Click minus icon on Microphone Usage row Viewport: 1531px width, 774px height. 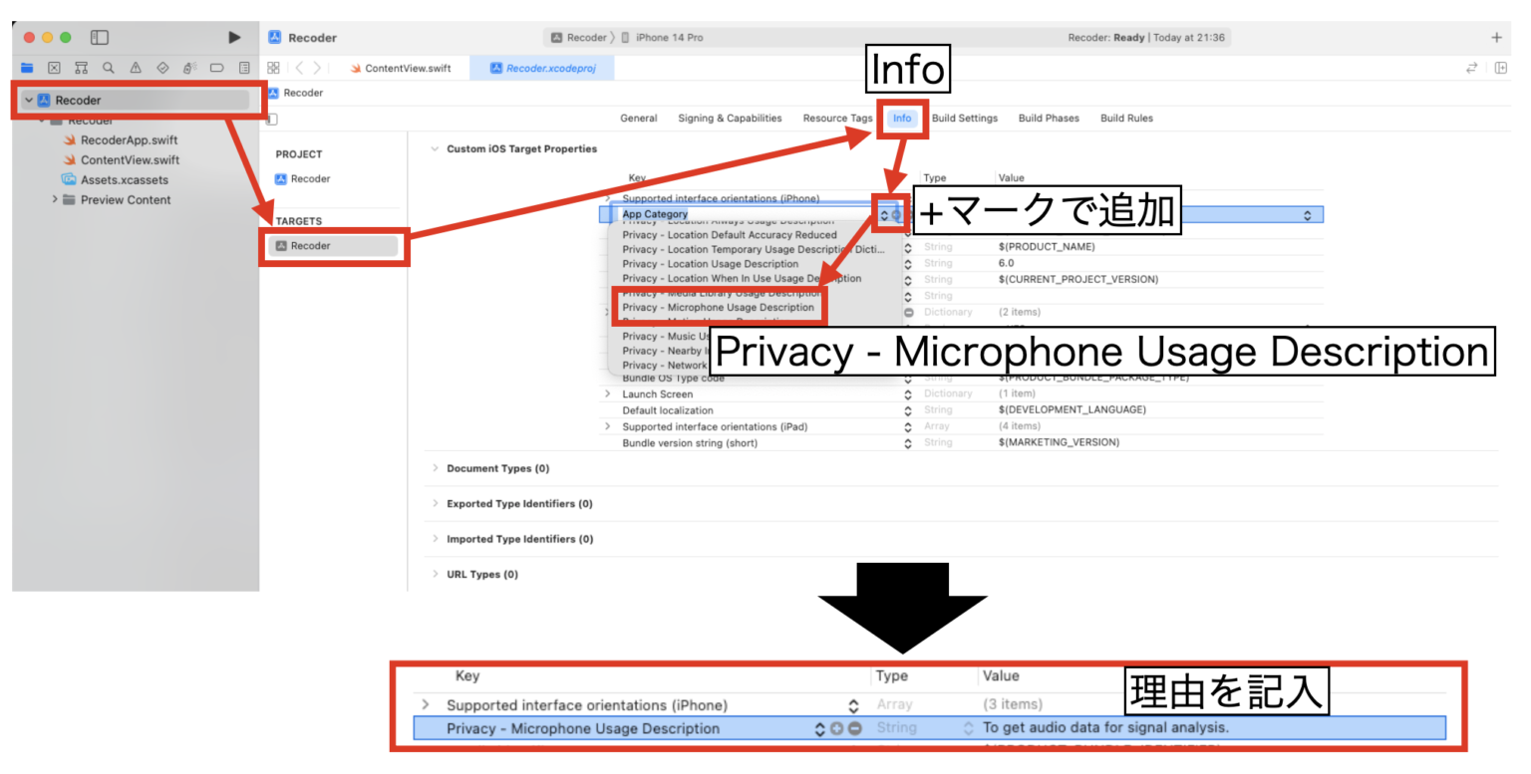click(854, 729)
